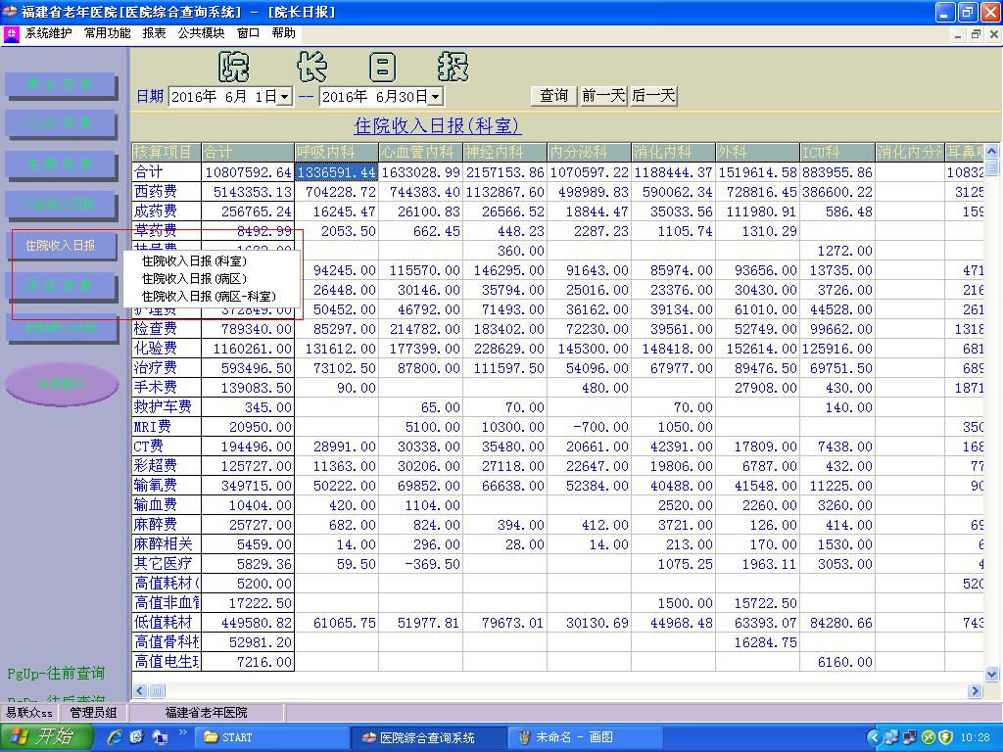This screenshot has height=752, width=1003.
Task: Click the green circle X tray icon
Action: point(929,738)
